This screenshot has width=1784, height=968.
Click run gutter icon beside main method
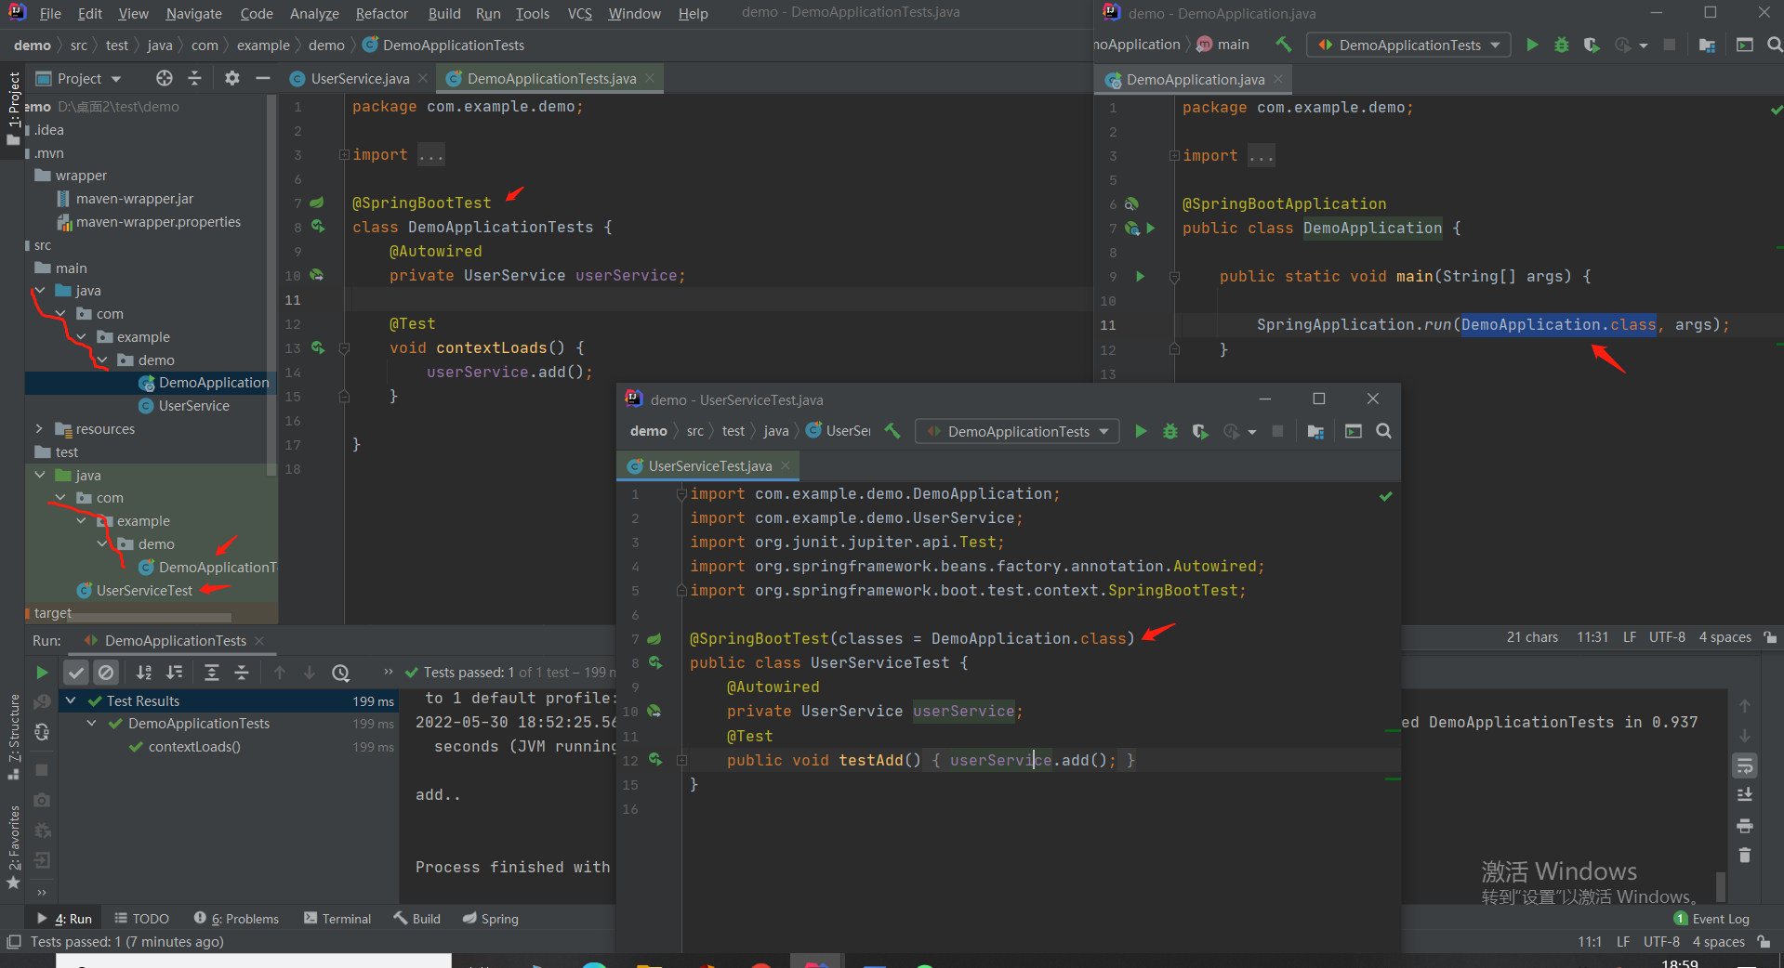[1141, 276]
